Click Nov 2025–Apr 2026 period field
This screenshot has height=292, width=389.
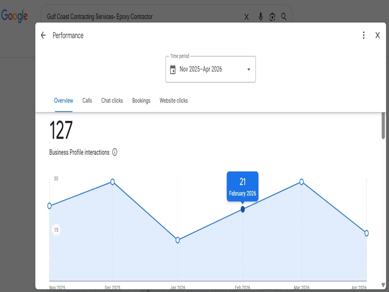tap(210, 69)
